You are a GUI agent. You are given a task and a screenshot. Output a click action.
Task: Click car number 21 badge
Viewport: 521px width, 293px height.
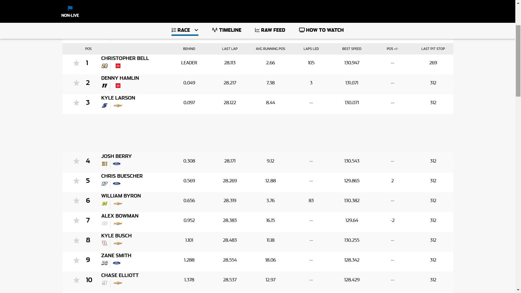point(104,164)
